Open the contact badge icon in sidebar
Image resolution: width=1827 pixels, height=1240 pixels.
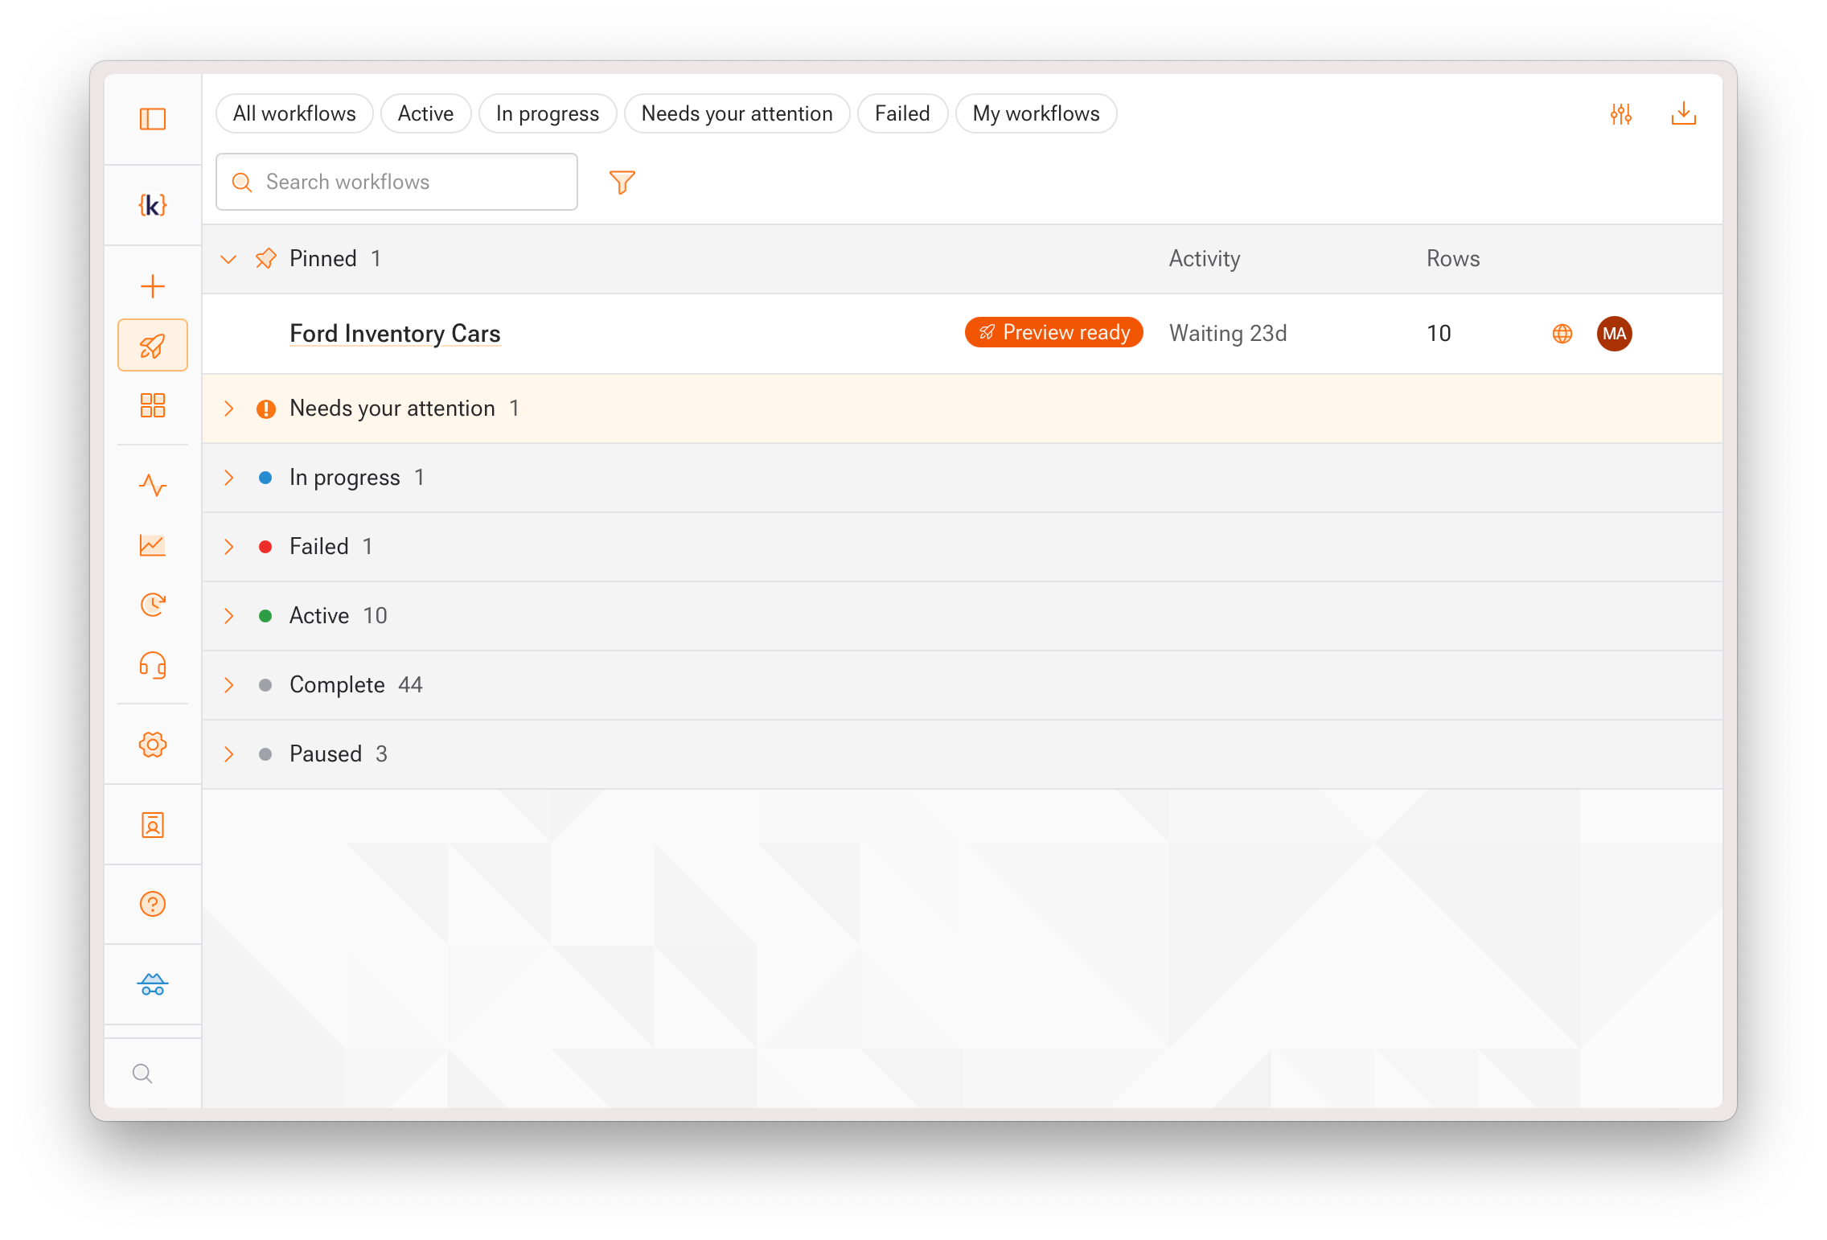coord(152,825)
